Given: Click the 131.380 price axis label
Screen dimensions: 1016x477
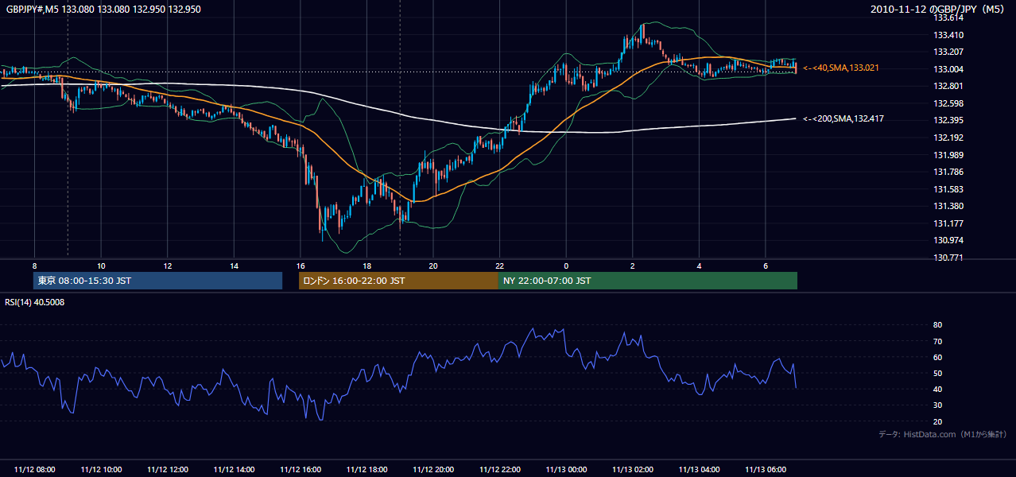Looking at the screenshot, I should coord(948,206).
